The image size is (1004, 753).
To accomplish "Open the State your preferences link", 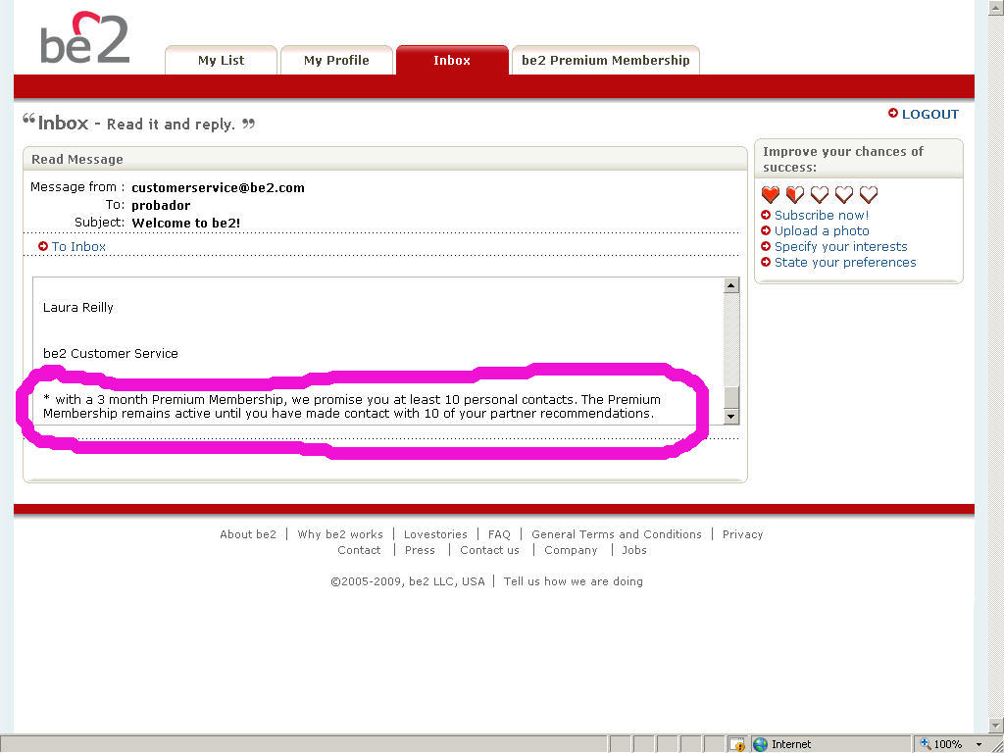I will click(x=845, y=262).
